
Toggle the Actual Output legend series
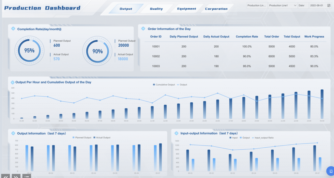tap(102, 138)
